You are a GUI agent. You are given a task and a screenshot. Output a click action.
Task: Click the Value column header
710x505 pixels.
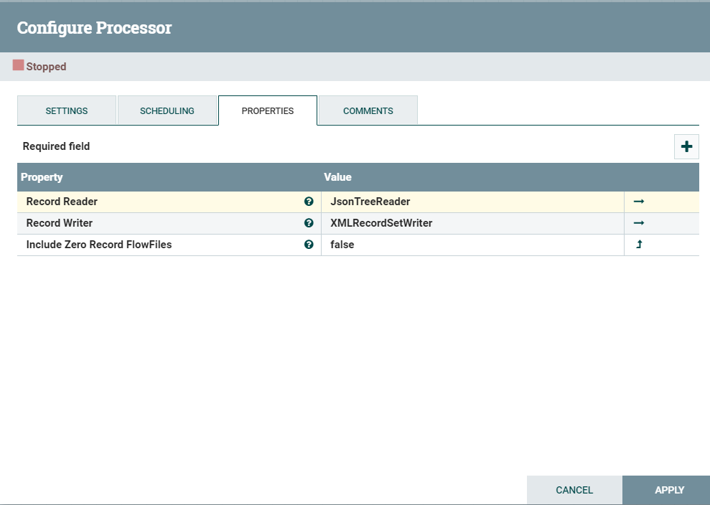point(337,177)
